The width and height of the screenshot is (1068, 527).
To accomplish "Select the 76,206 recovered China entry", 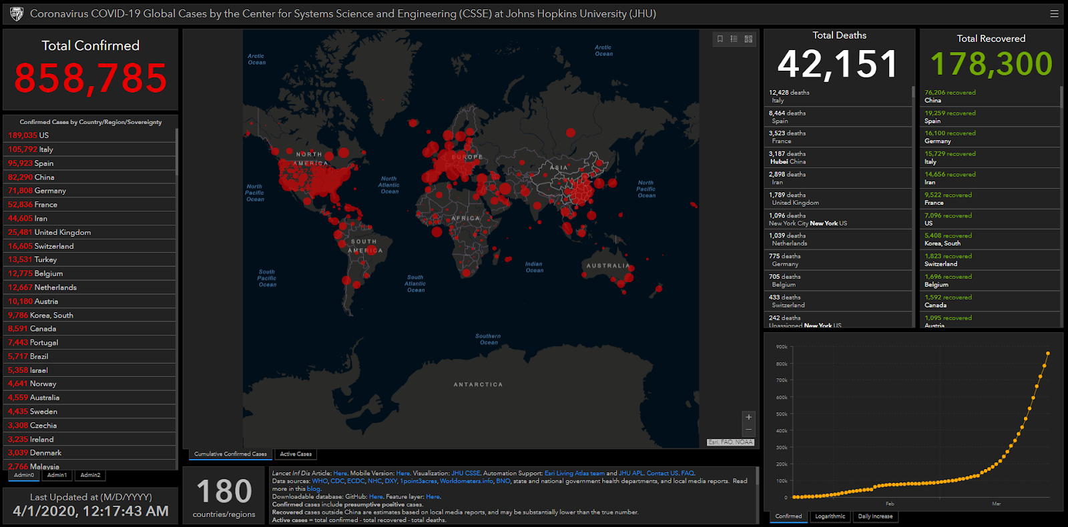I will click(990, 97).
